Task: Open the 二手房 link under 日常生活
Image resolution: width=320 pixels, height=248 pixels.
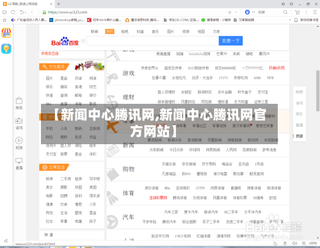Action: [65, 179]
